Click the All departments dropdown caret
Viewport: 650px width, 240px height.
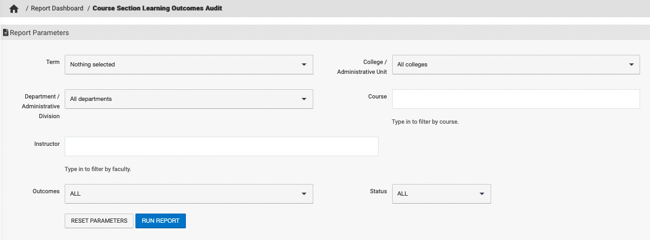click(x=304, y=99)
